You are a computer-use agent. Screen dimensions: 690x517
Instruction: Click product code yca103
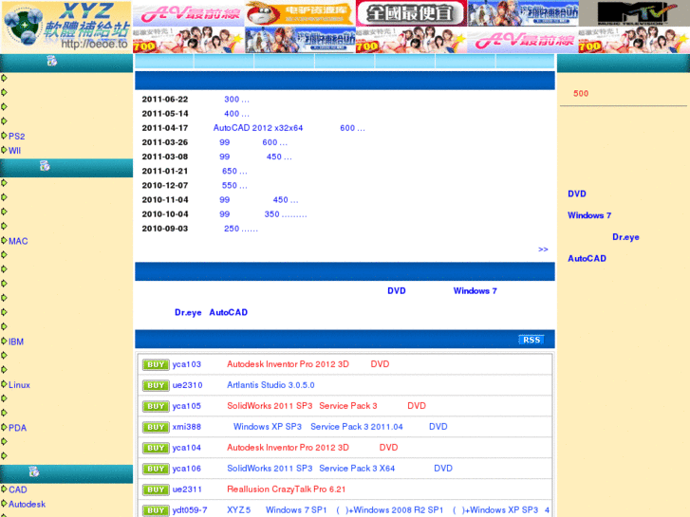coord(187,364)
